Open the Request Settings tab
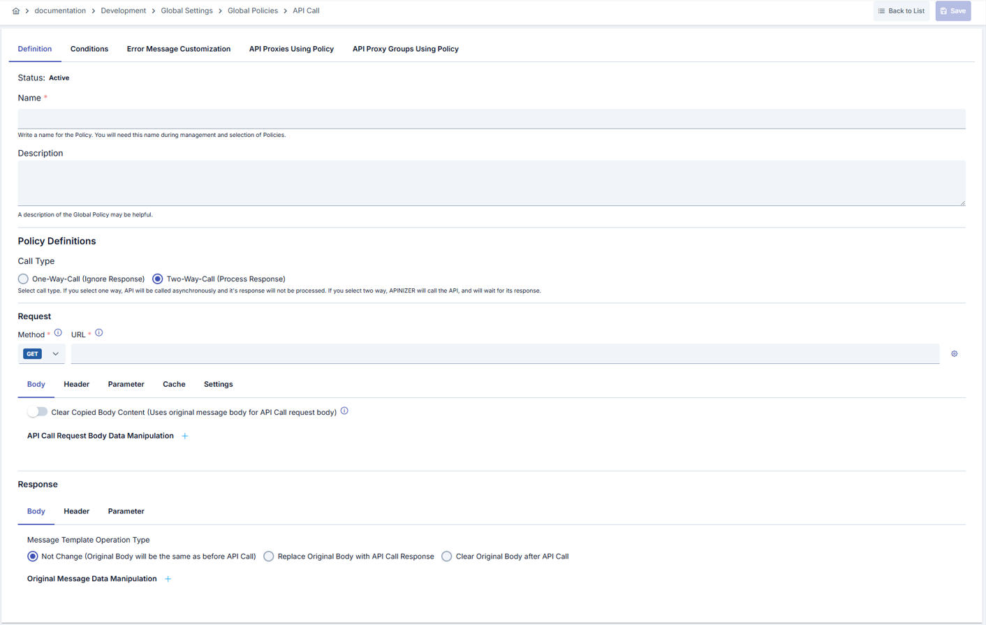Viewport: 986px width, 625px height. click(x=219, y=384)
